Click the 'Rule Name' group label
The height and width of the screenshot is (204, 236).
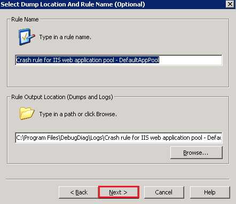tap(25, 19)
